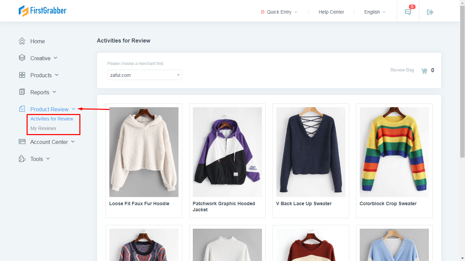This screenshot has height=261, width=465.
Task: Click the Reports document icon
Action: pos(22,92)
